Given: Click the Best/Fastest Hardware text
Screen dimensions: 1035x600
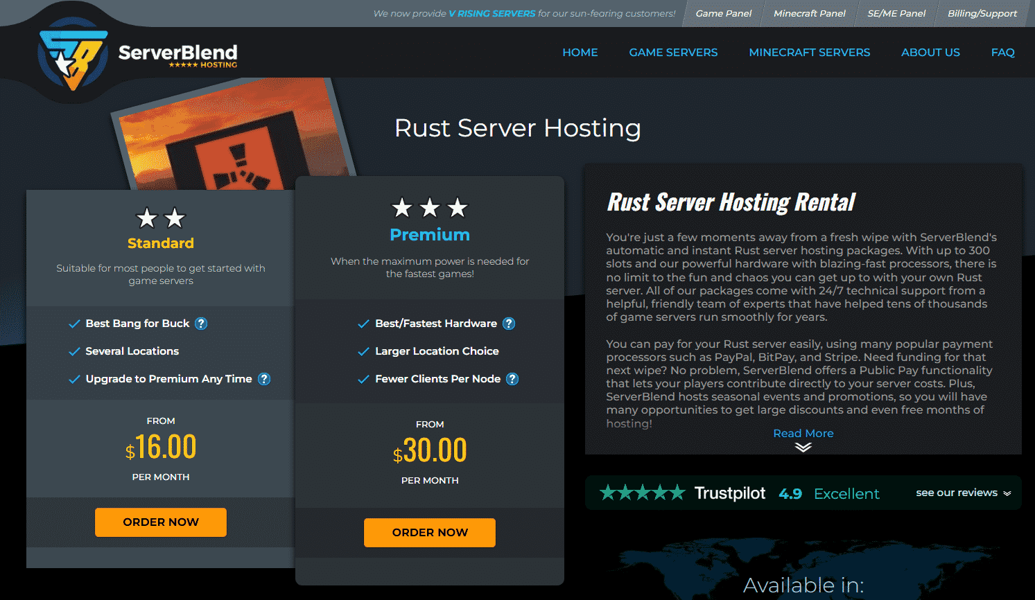Looking at the screenshot, I should pos(436,324).
